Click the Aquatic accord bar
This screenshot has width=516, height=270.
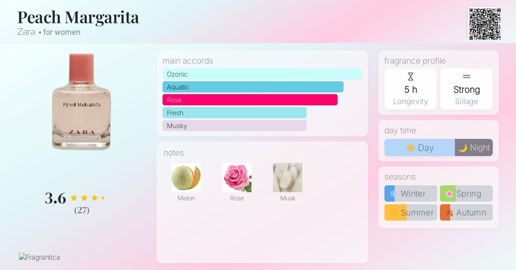tap(253, 87)
